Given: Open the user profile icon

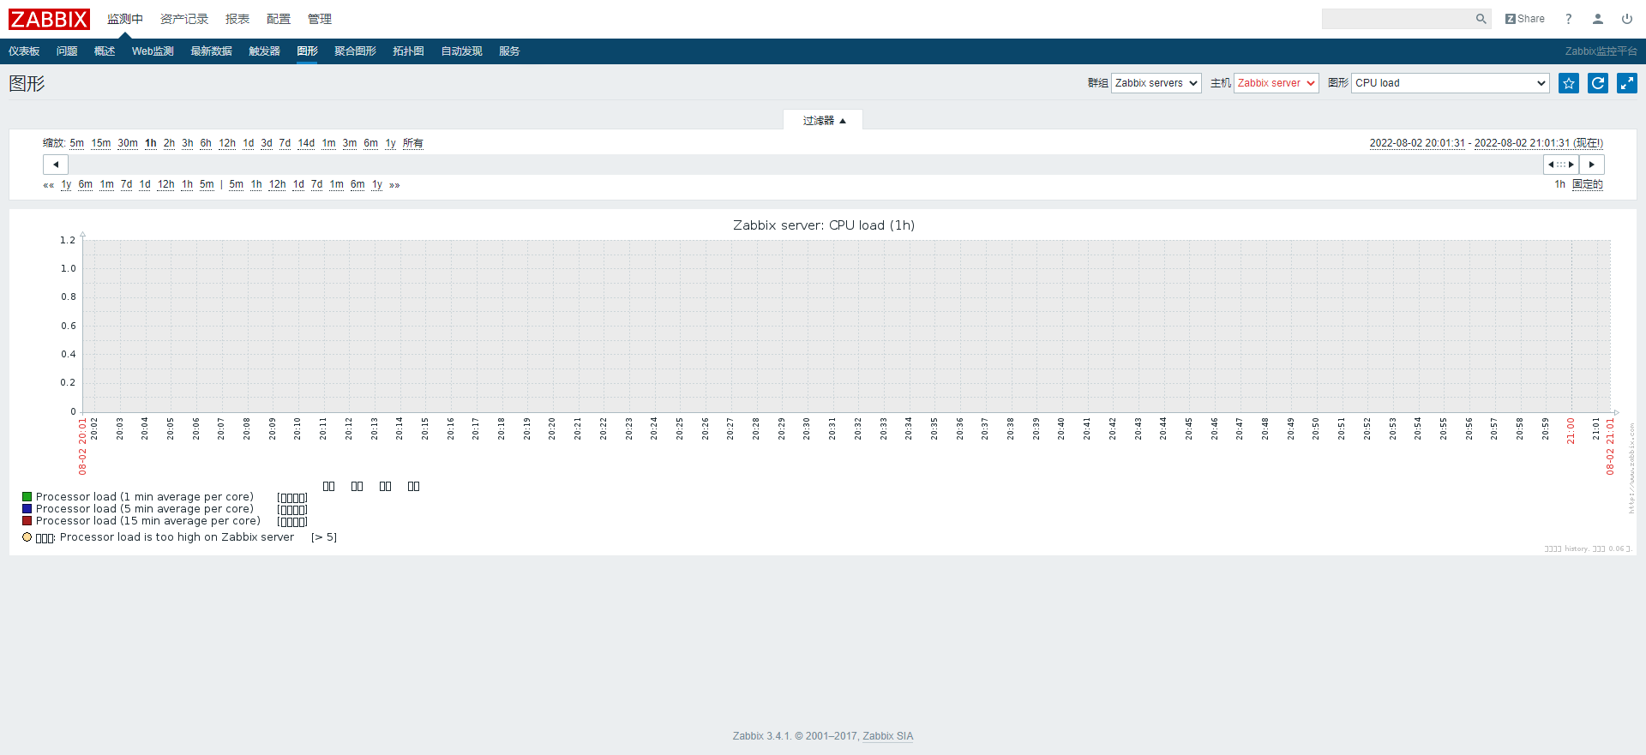Looking at the screenshot, I should pyautogui.click(x=1598, y=19).
